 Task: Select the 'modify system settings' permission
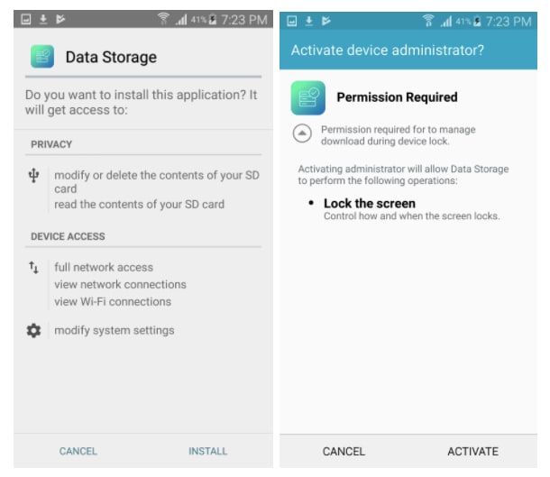pos(115,331)
